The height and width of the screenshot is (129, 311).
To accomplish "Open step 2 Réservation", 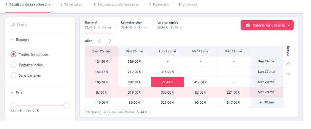I will pyautogui.click(x=72, y=5).
